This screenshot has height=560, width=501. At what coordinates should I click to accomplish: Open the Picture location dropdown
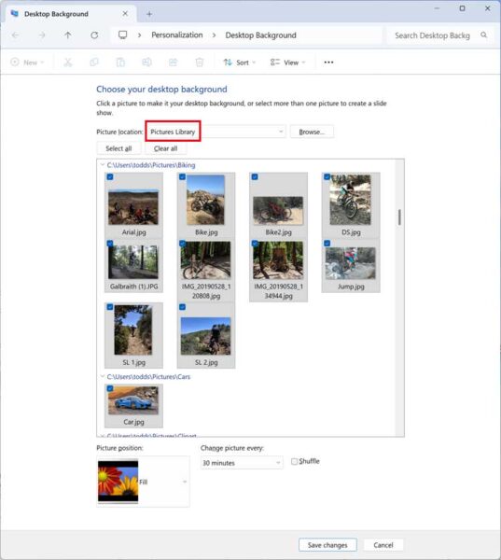(216, 132)
